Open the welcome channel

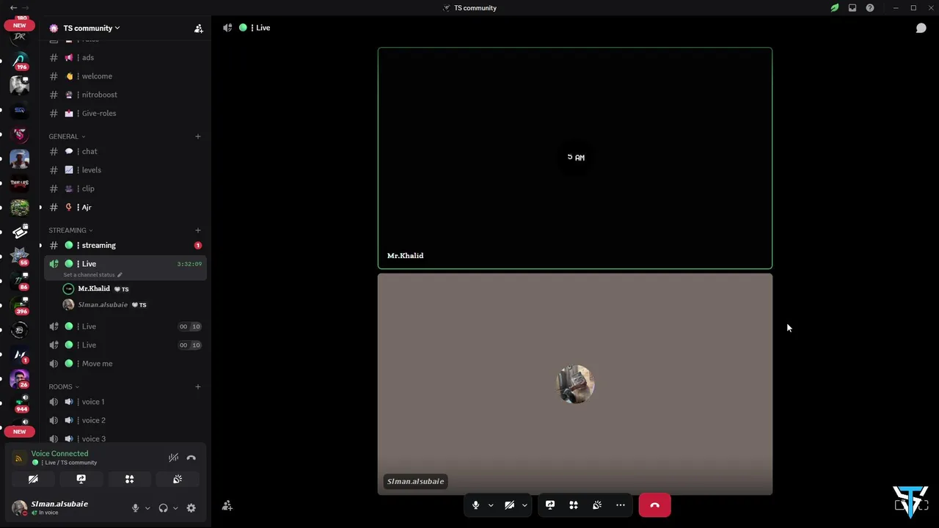click(x=125, y=76)
